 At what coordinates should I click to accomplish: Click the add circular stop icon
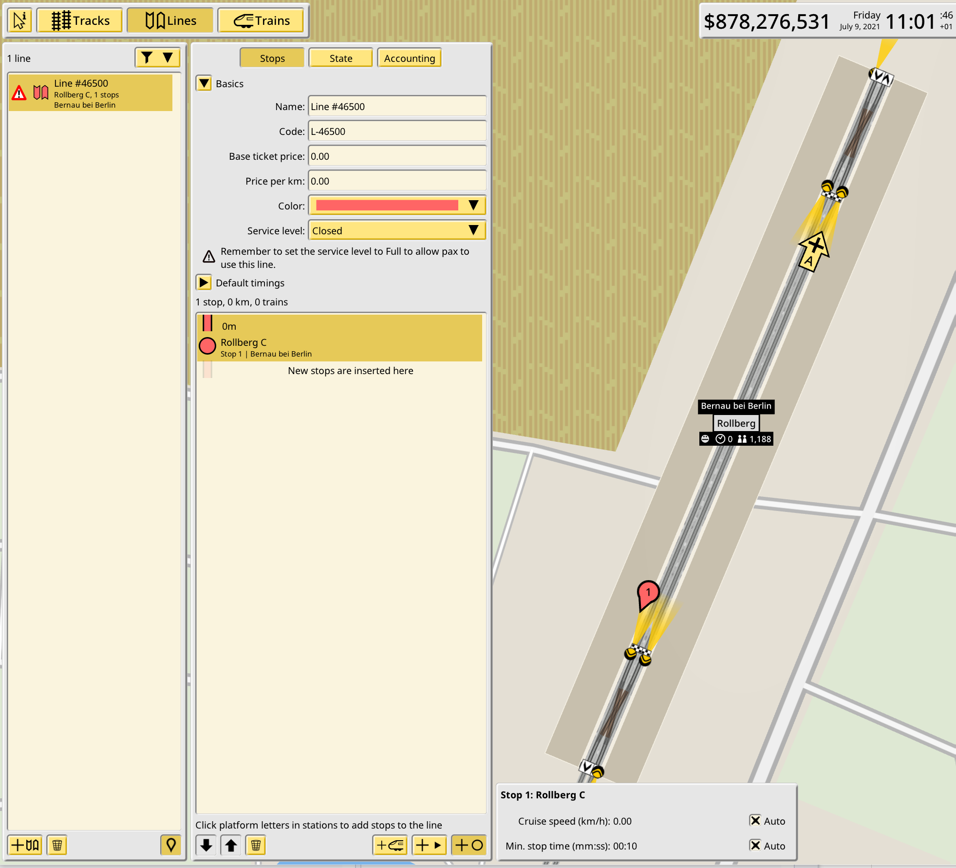[469, 845]
